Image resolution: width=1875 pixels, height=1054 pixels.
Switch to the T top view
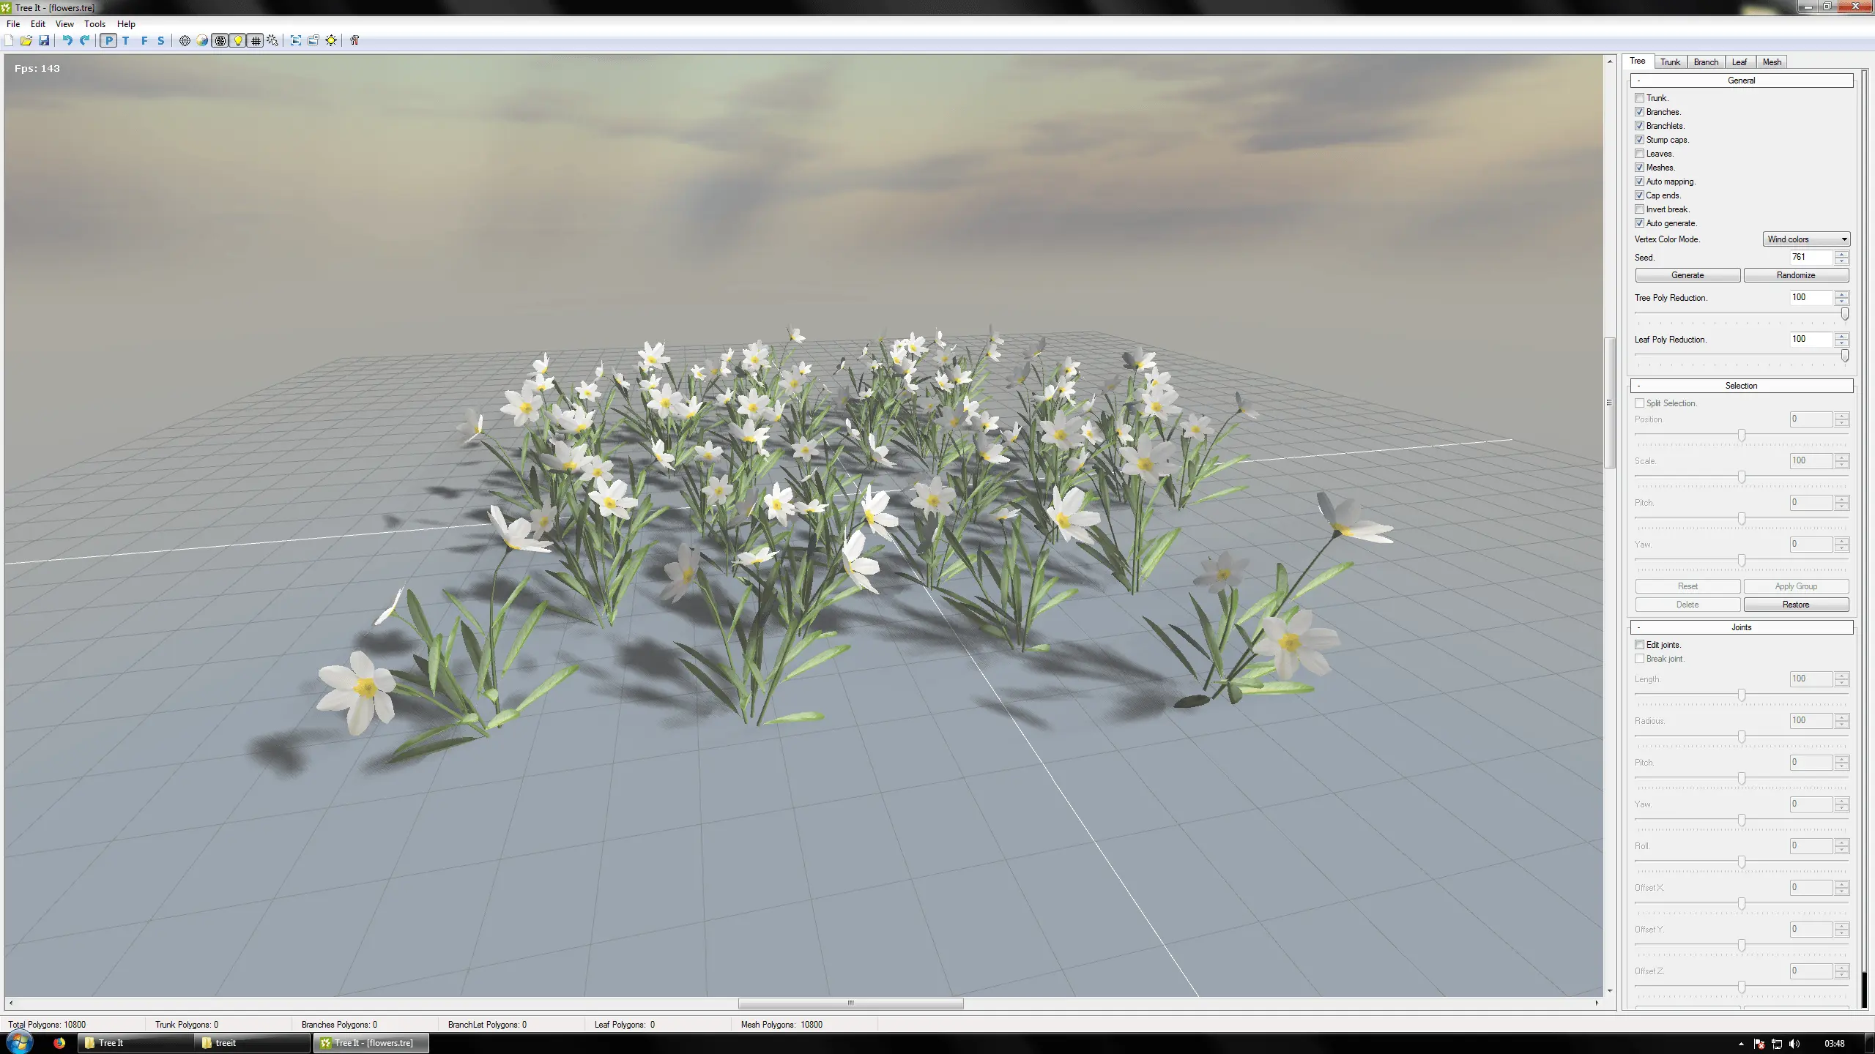126,40
